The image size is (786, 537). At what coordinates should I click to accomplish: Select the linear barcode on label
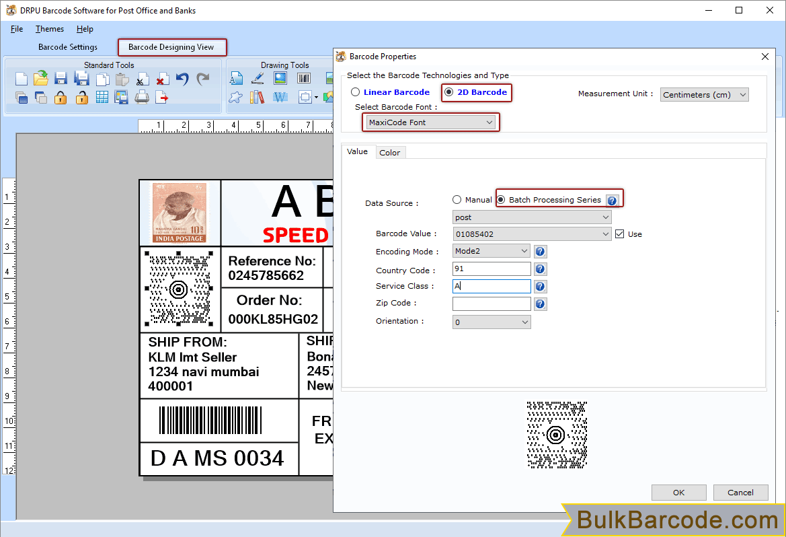(x=210, y=421)
